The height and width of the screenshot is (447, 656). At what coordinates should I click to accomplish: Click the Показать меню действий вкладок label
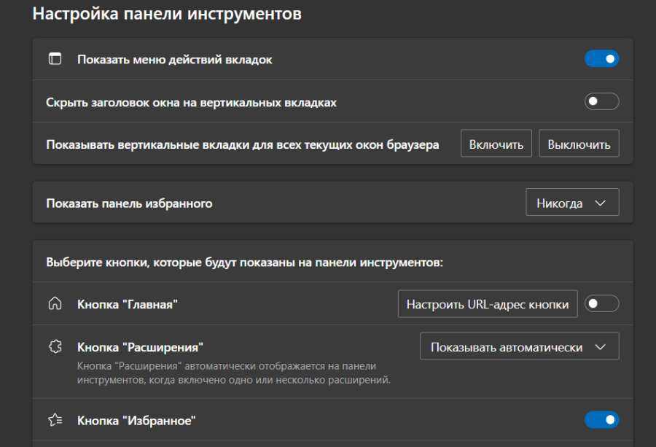click(x=174, y=60)
